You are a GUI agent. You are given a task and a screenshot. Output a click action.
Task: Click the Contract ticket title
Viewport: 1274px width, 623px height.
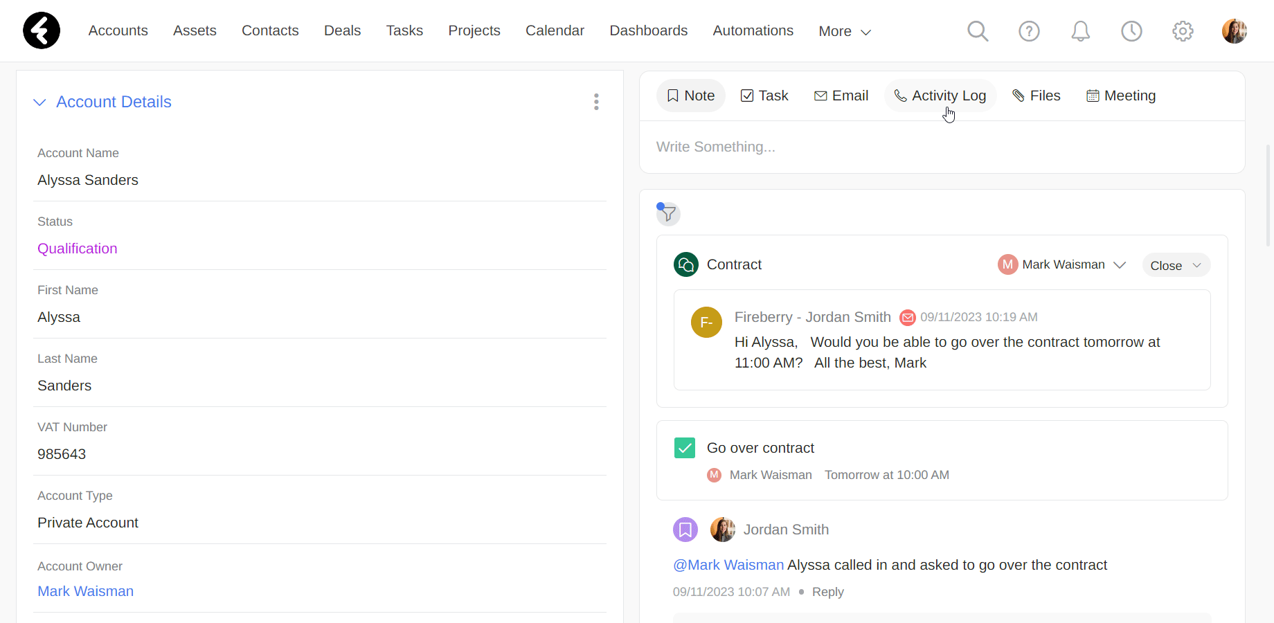click(734, 264)
